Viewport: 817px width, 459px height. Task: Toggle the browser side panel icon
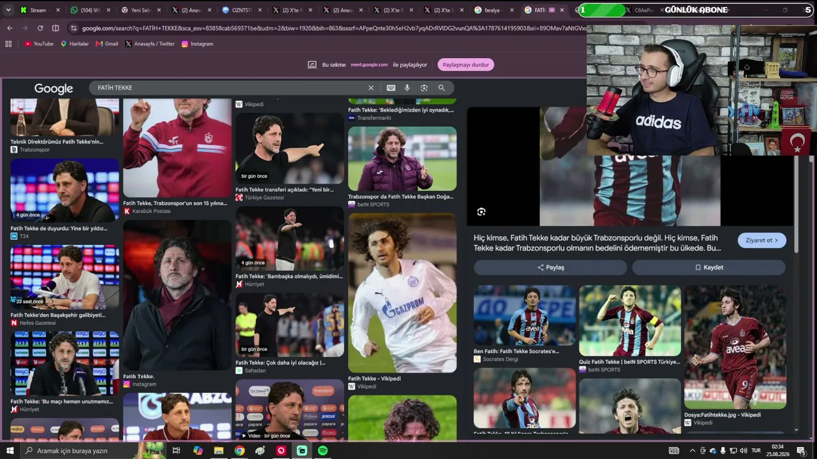coord(56,28)
